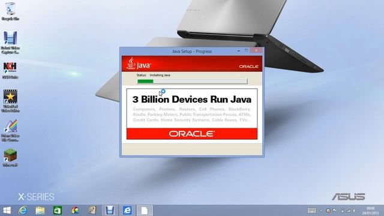Open the Debut Video Capture shortcut
Viewport: 384px width, 216px height.
(x=10, y=42)
